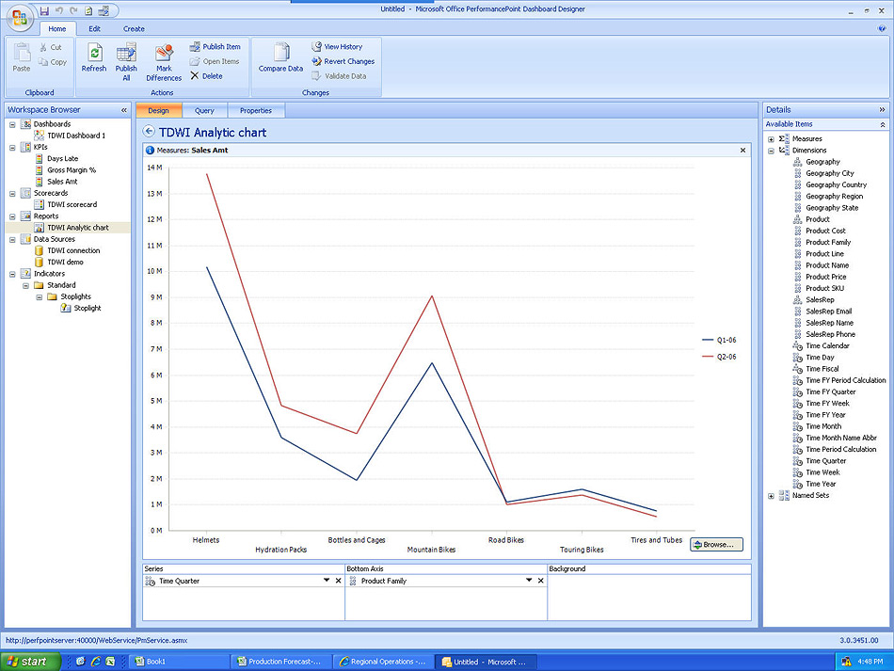Collapse the Scorecards tree node

point(12,193)
